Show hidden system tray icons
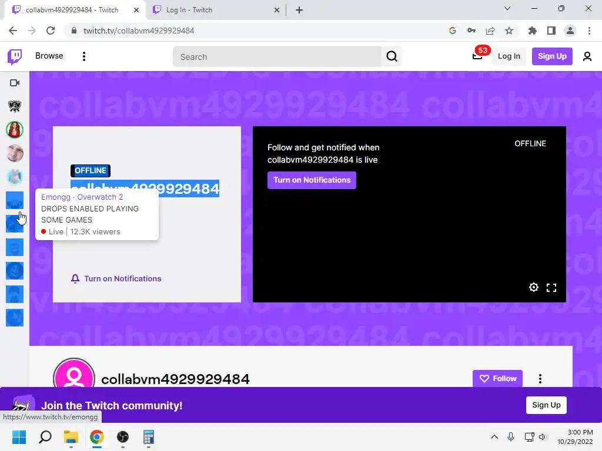 (x=494, y=437)
